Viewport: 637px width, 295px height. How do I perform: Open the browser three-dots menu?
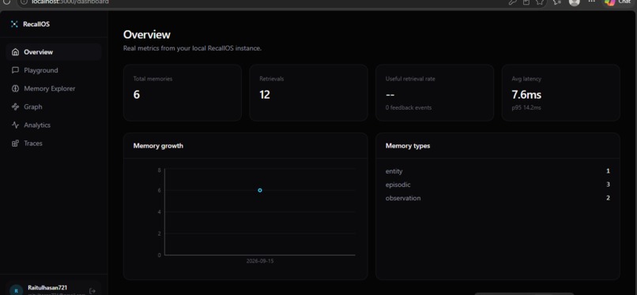click(x=591, y=2)
